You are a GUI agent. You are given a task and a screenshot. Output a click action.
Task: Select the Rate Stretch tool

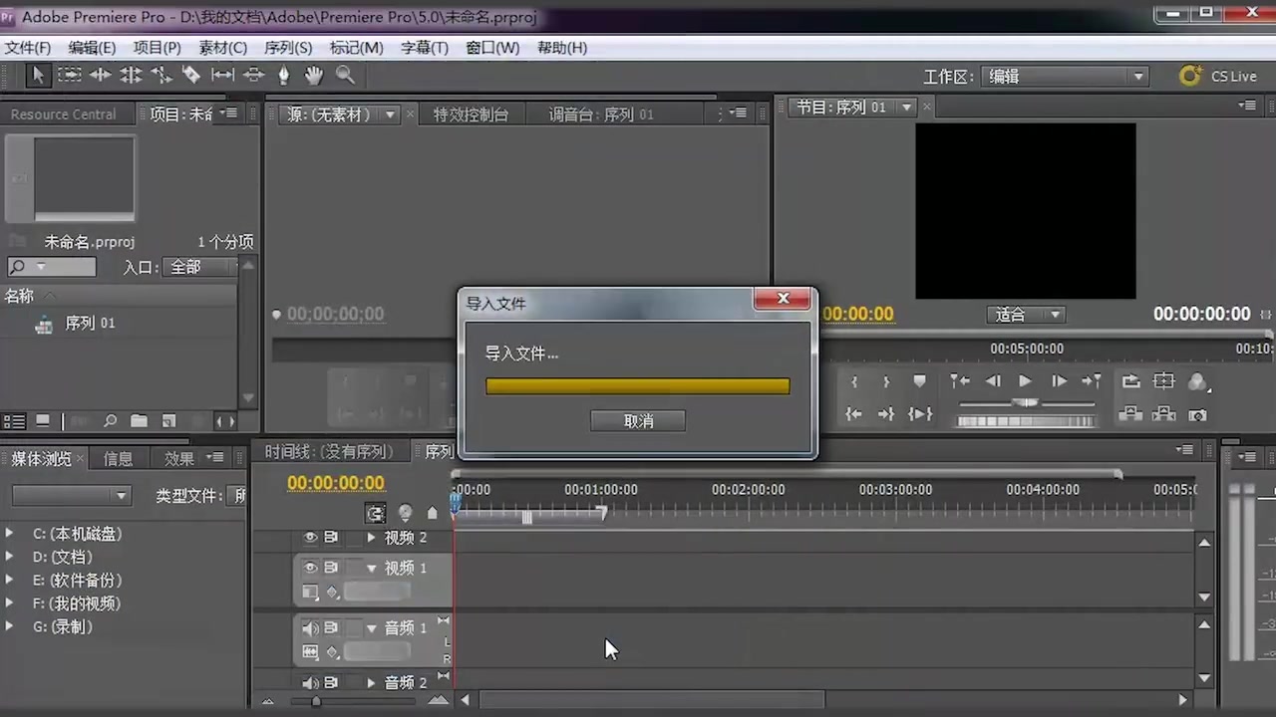(x=160, y=75)
